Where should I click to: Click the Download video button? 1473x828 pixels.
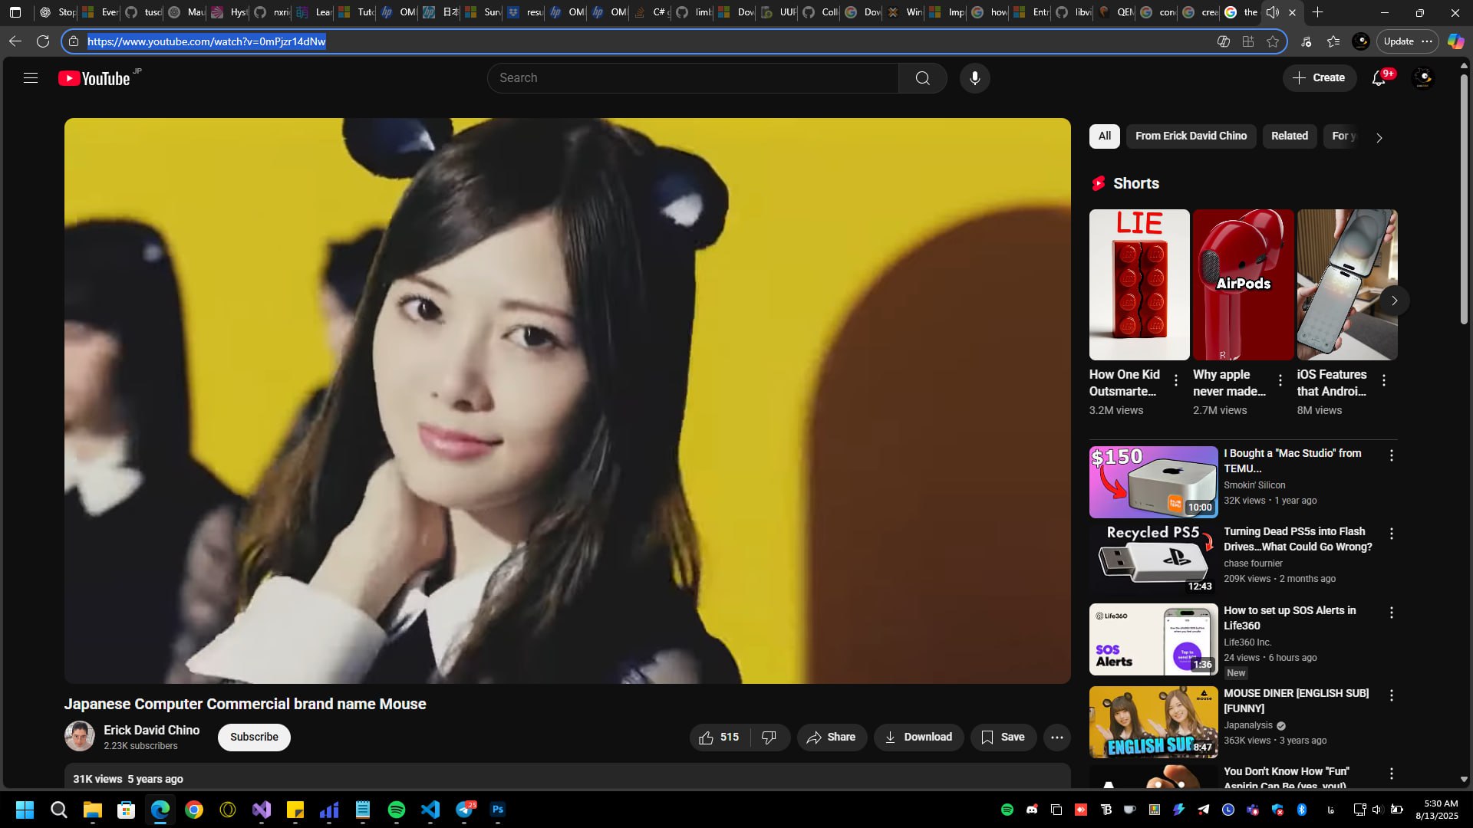[x=918, y=737]
